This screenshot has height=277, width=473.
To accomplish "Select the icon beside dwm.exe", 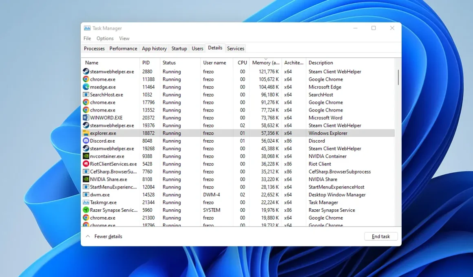I will tap(86, 194).
